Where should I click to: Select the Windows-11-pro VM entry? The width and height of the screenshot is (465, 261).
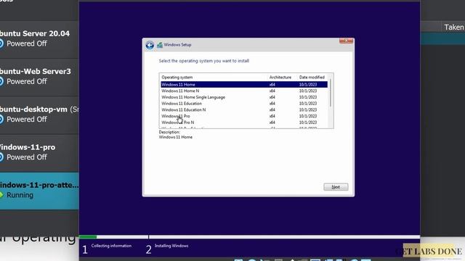pos(39,152)
